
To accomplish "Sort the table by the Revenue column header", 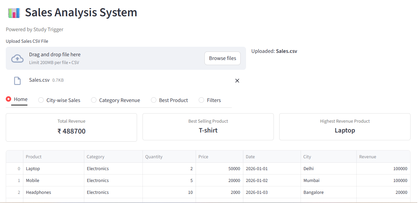I will [x=368, y=157].
